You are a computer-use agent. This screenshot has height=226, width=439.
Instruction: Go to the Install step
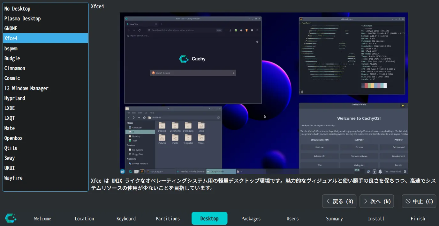click(376, 219)
